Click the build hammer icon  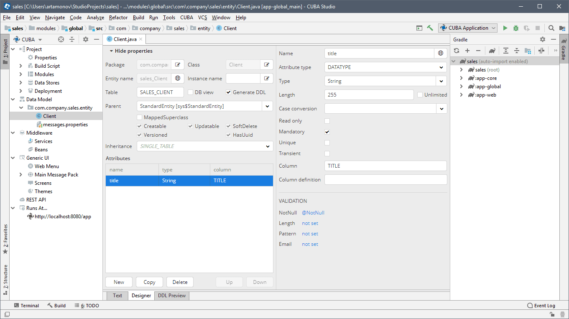pyautogui.click(x=430, y=28)
